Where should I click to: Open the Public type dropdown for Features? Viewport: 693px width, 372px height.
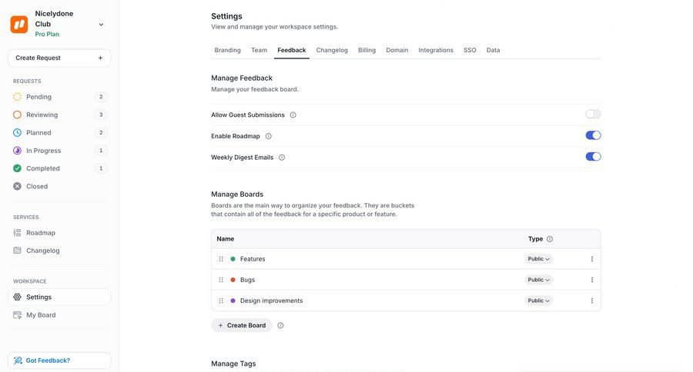coord(538,259)
